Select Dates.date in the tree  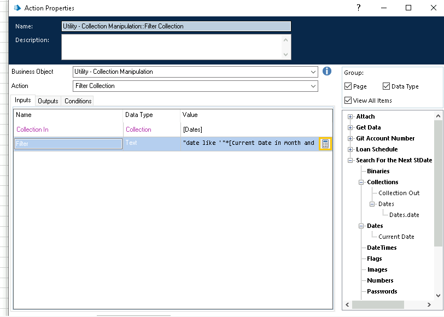pyautogui.click(x=404, y=215)
